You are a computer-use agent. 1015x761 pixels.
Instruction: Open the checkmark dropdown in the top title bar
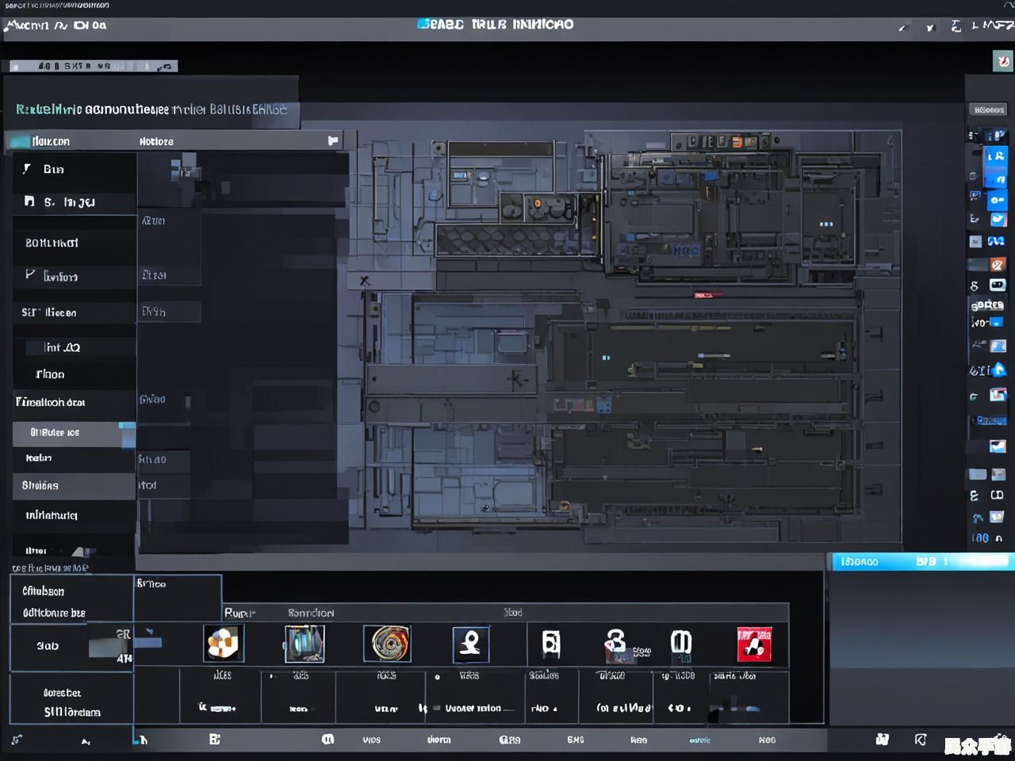930,27
